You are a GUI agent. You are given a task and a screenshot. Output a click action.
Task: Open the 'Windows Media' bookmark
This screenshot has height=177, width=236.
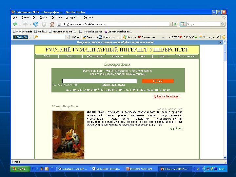click(23, 31)
